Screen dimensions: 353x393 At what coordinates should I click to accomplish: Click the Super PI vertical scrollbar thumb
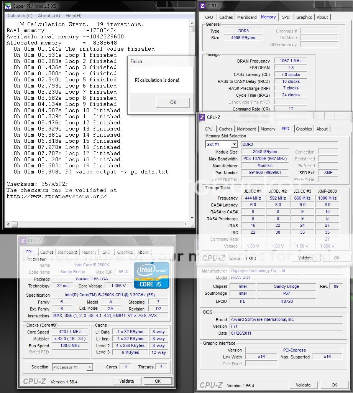point(192,29)
